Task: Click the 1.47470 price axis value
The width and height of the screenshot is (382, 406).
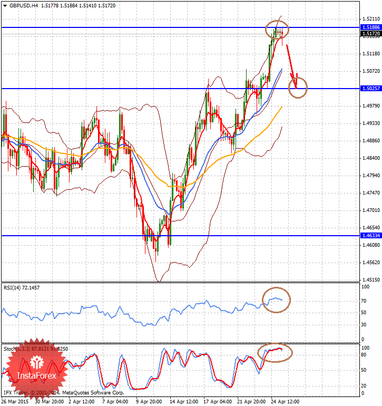Action: coord(371,192)
